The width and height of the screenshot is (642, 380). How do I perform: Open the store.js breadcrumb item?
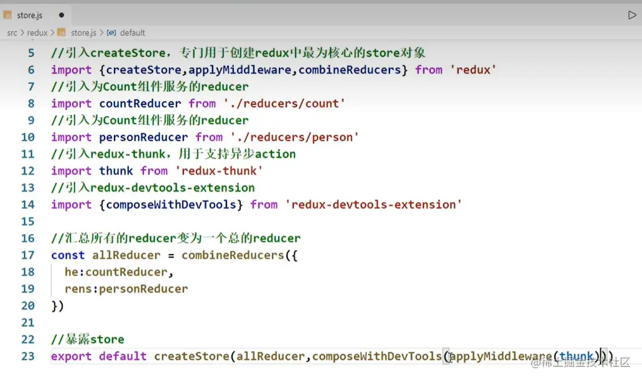pos(83,33)
